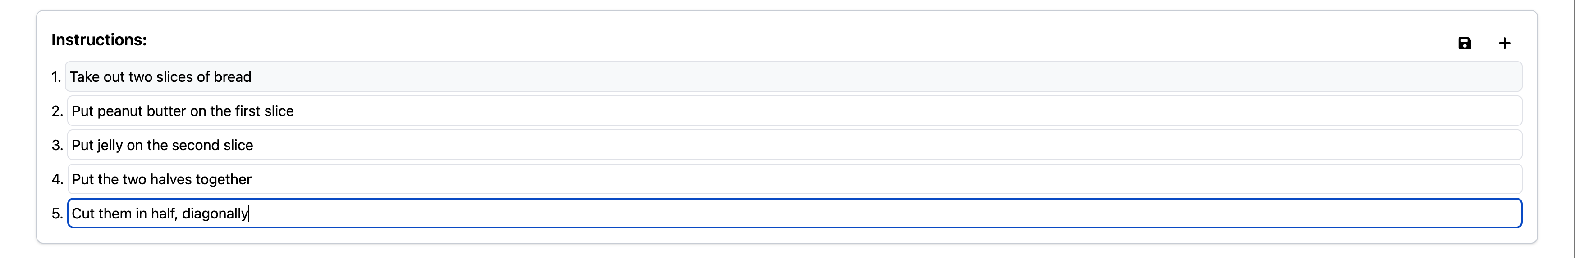Screen dimensions: 1575x258
Task: Click the word "jelly" in step three
Action: 110,146
